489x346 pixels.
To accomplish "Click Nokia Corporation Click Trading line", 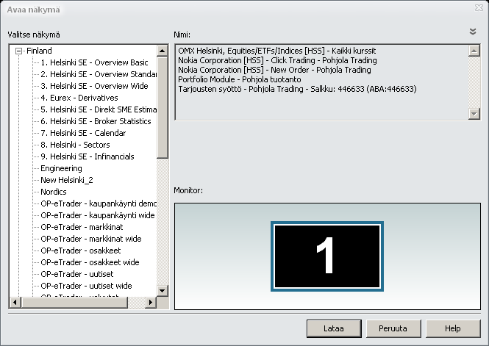I will [x=277, y=60].
